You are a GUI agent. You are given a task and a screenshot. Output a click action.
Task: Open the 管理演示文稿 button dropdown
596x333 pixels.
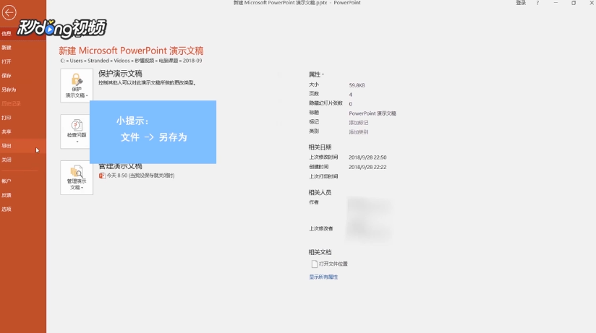click(x=77, y=178)
